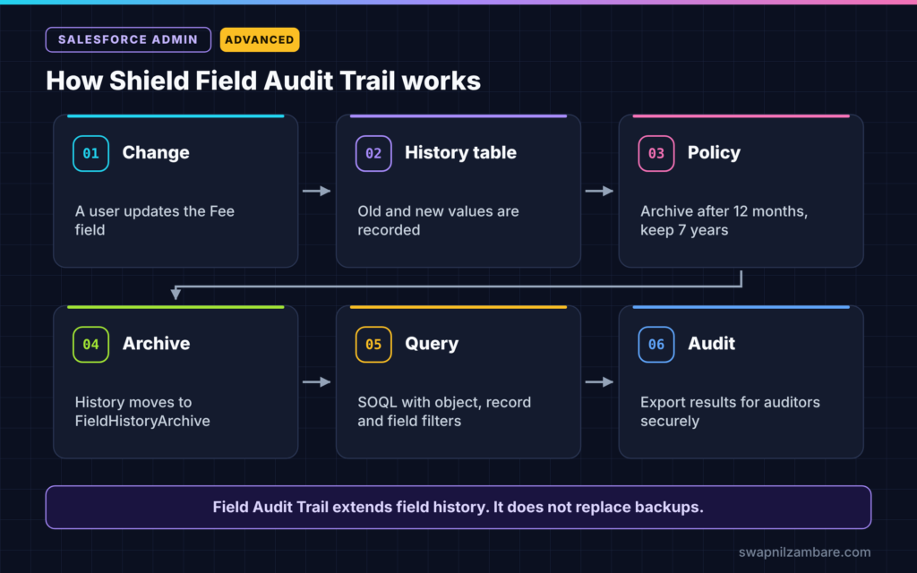Select the 05 step number icon
917x573 pixels.
point(373,345)
